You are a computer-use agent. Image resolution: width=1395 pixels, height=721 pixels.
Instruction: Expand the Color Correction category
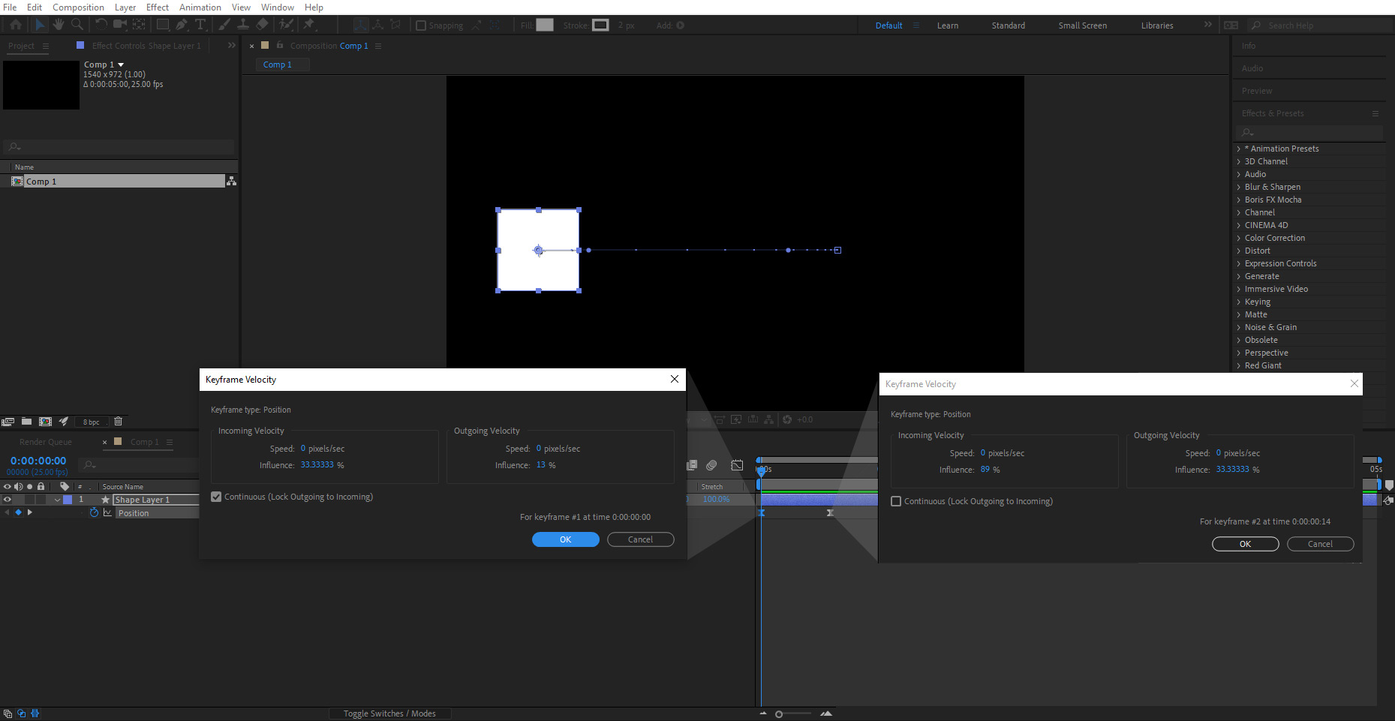[x=1239, y=238]
